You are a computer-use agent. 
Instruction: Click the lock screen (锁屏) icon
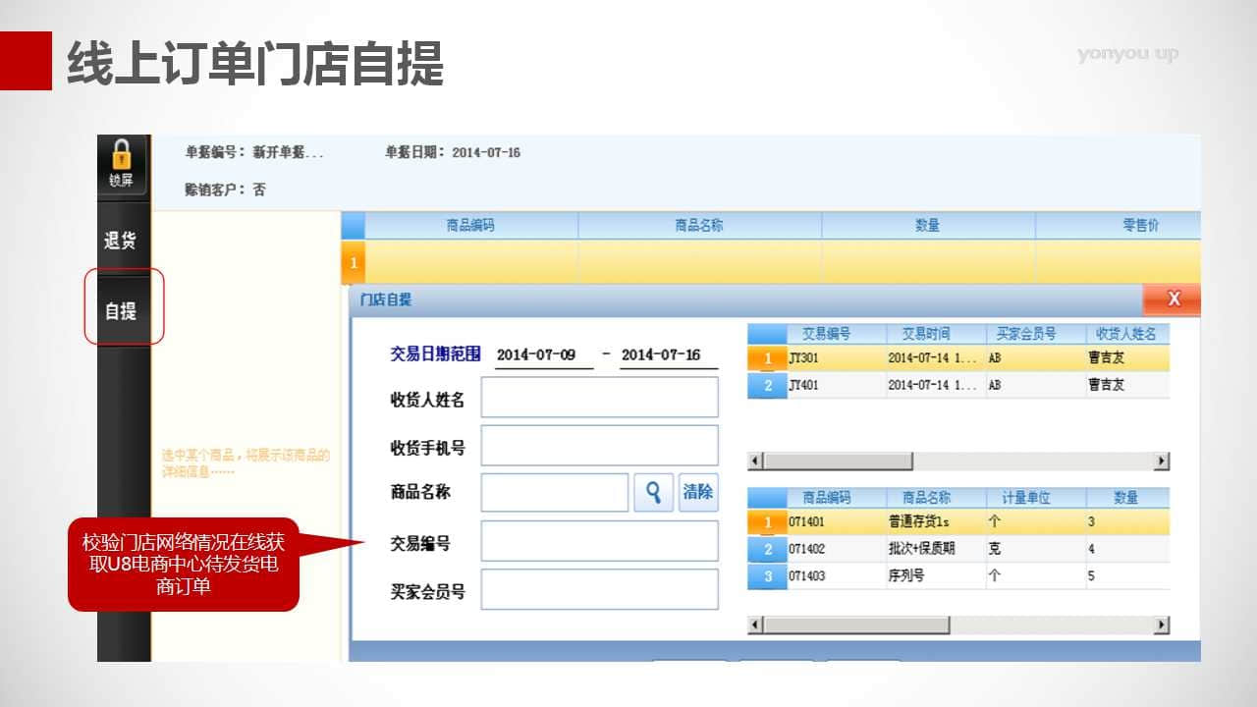coord(122,163)
